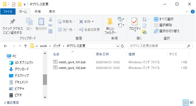
Task: Open デスクトップ in navigation pane
Action: tap(19, 76)
